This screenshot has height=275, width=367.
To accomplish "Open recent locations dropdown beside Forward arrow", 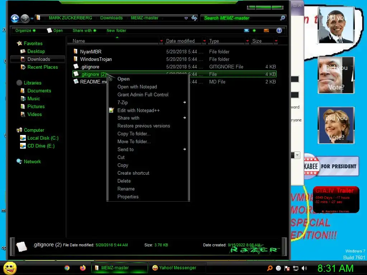I will pos(32,18).
